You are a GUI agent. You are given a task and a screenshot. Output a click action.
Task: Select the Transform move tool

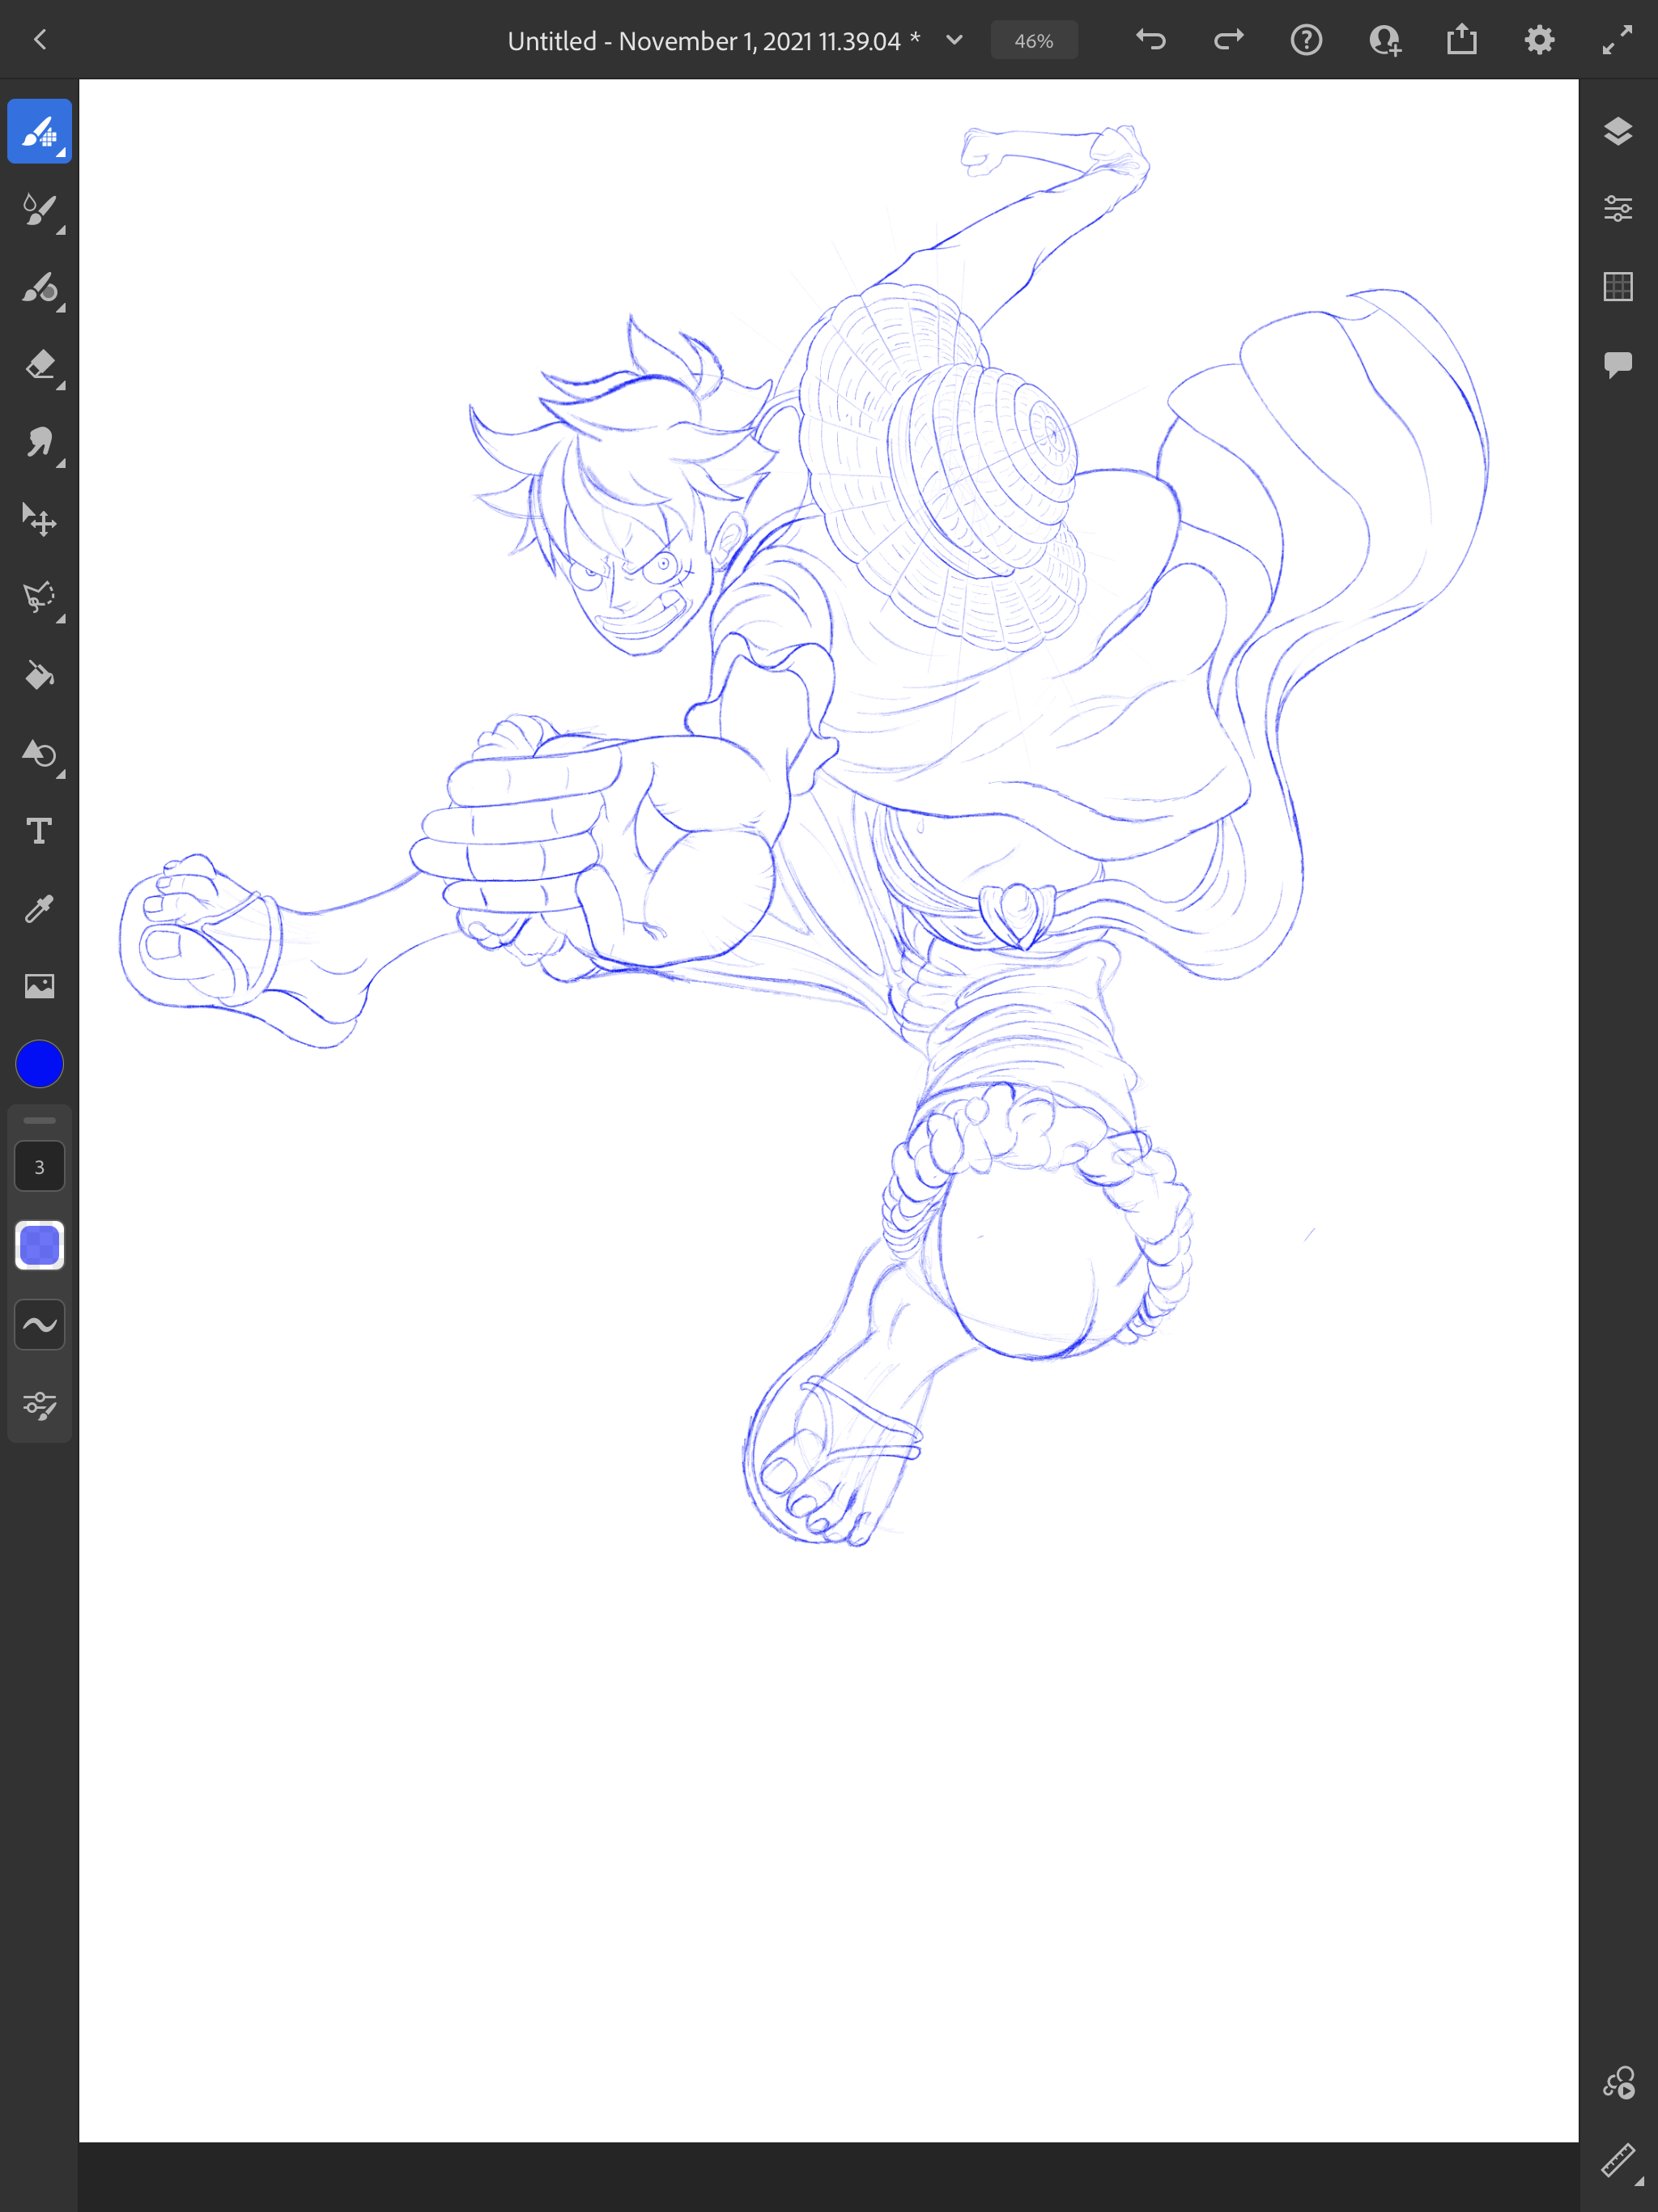pos(39,520)
